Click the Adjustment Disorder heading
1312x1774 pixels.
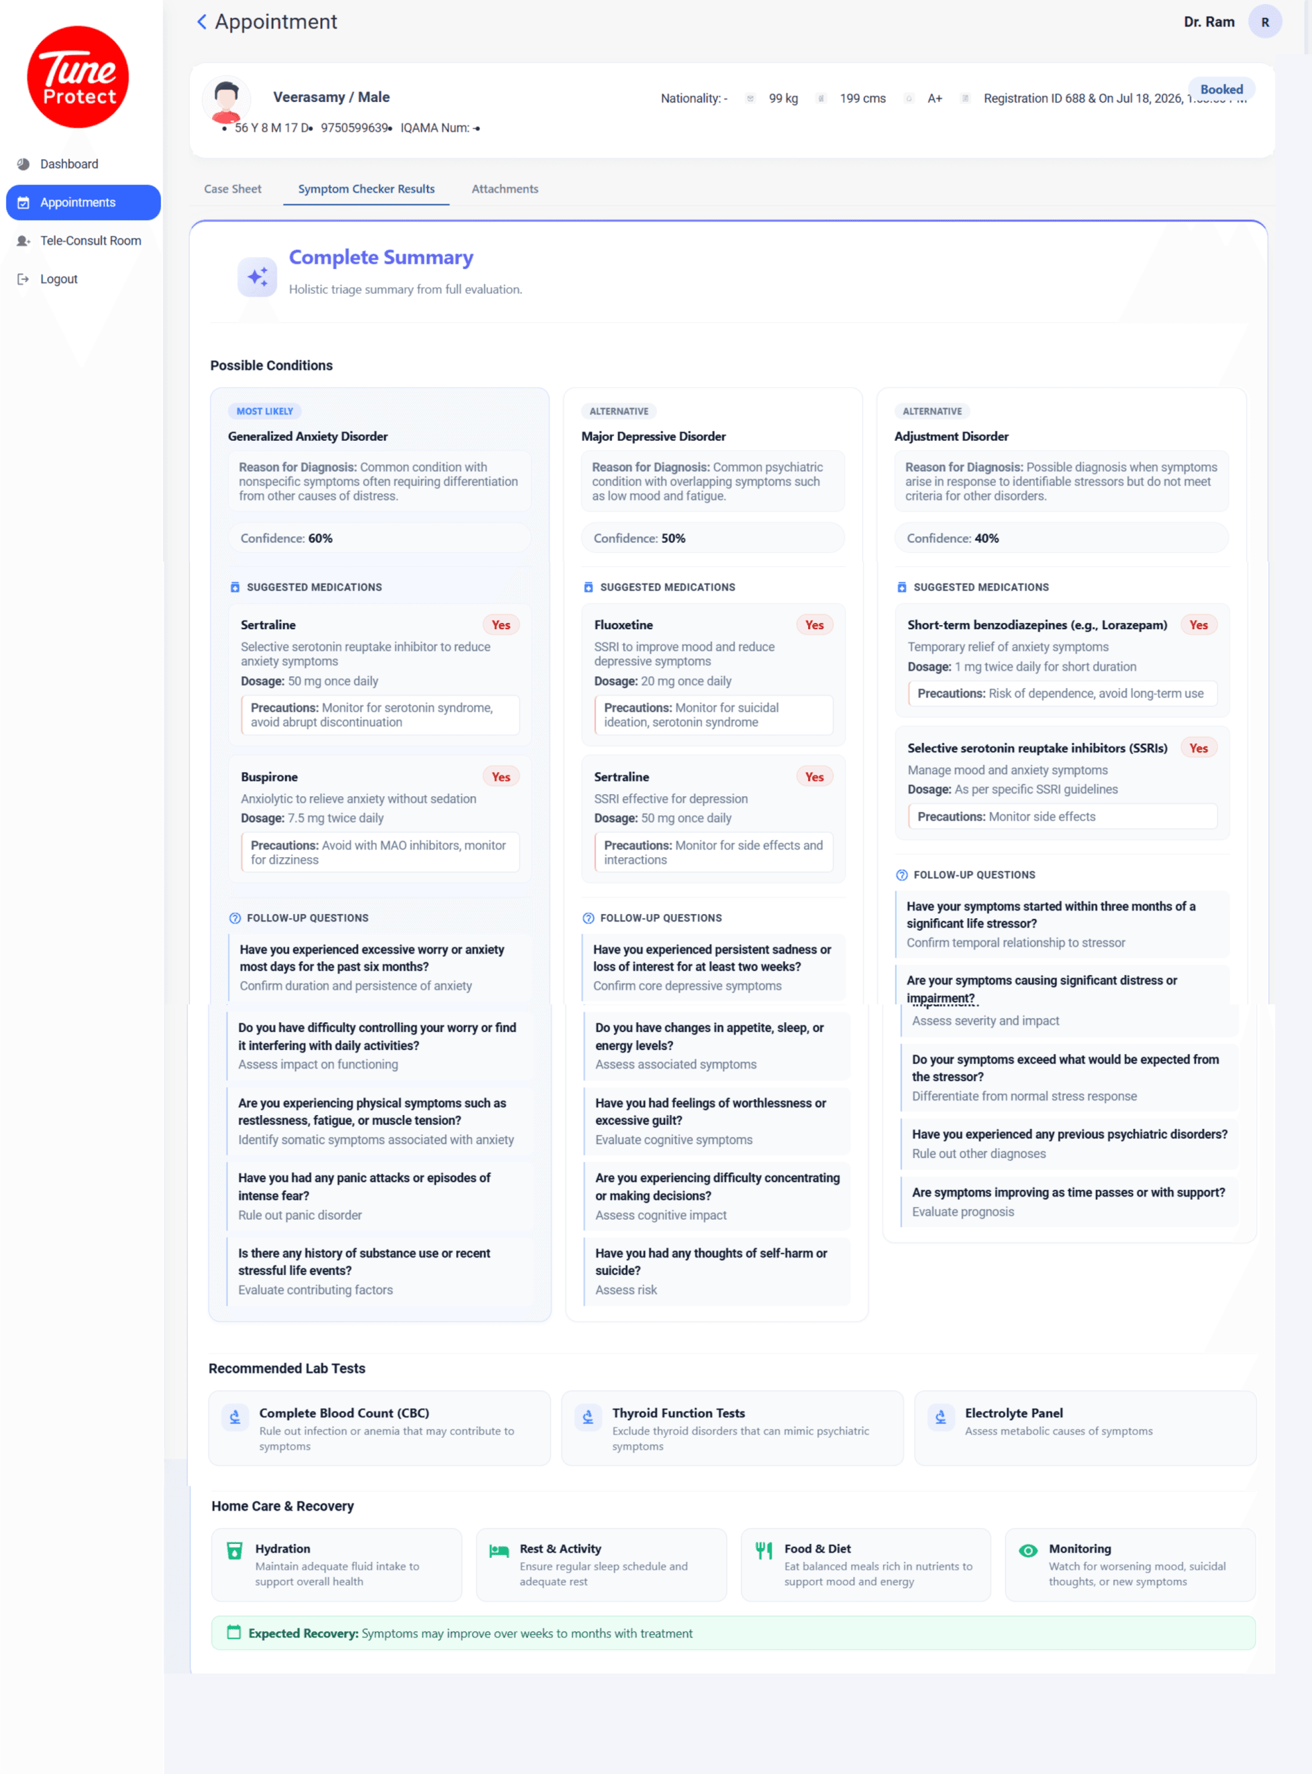[x=951, y=436]
